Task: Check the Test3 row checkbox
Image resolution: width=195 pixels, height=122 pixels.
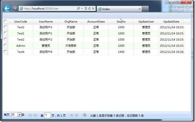Action: 5,27
